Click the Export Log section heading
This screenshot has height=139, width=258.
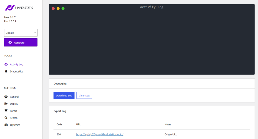[x=60, y=111]
